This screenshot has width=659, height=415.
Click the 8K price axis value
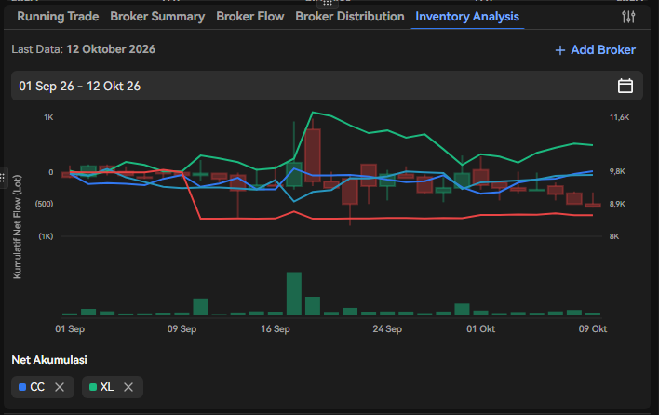pos(614,236)
